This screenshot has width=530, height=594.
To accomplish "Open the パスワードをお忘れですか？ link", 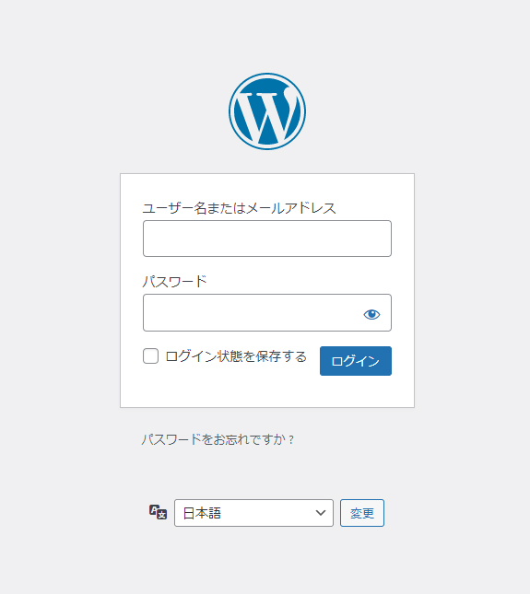I will coord(218,439).
